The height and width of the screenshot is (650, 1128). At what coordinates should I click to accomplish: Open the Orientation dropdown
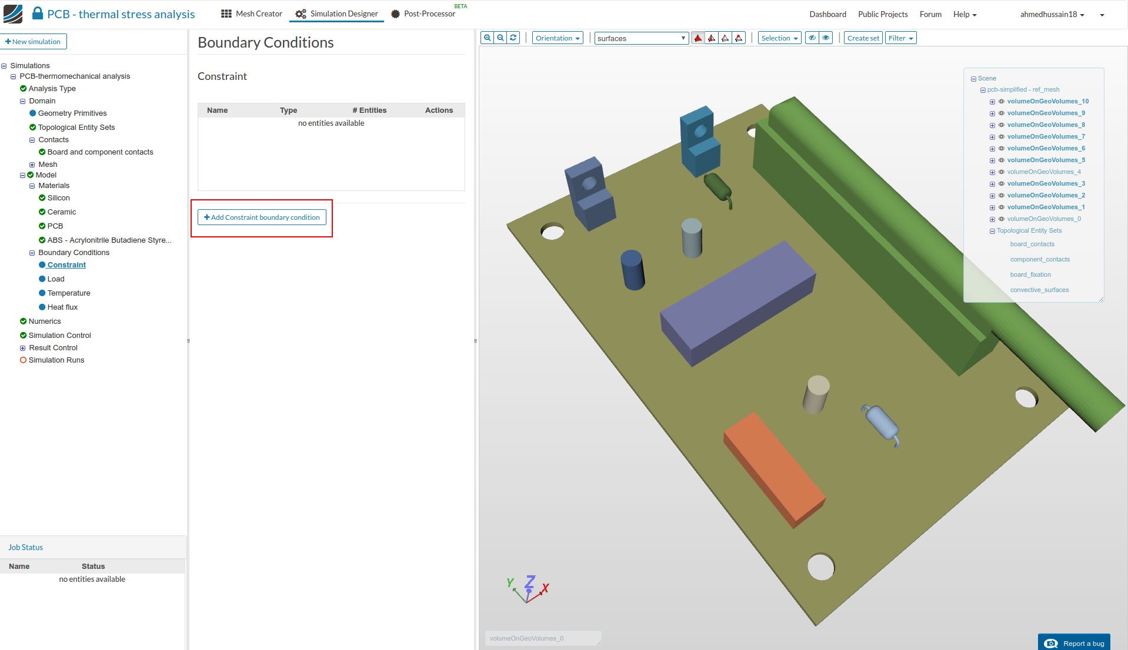tap(557, 38)
